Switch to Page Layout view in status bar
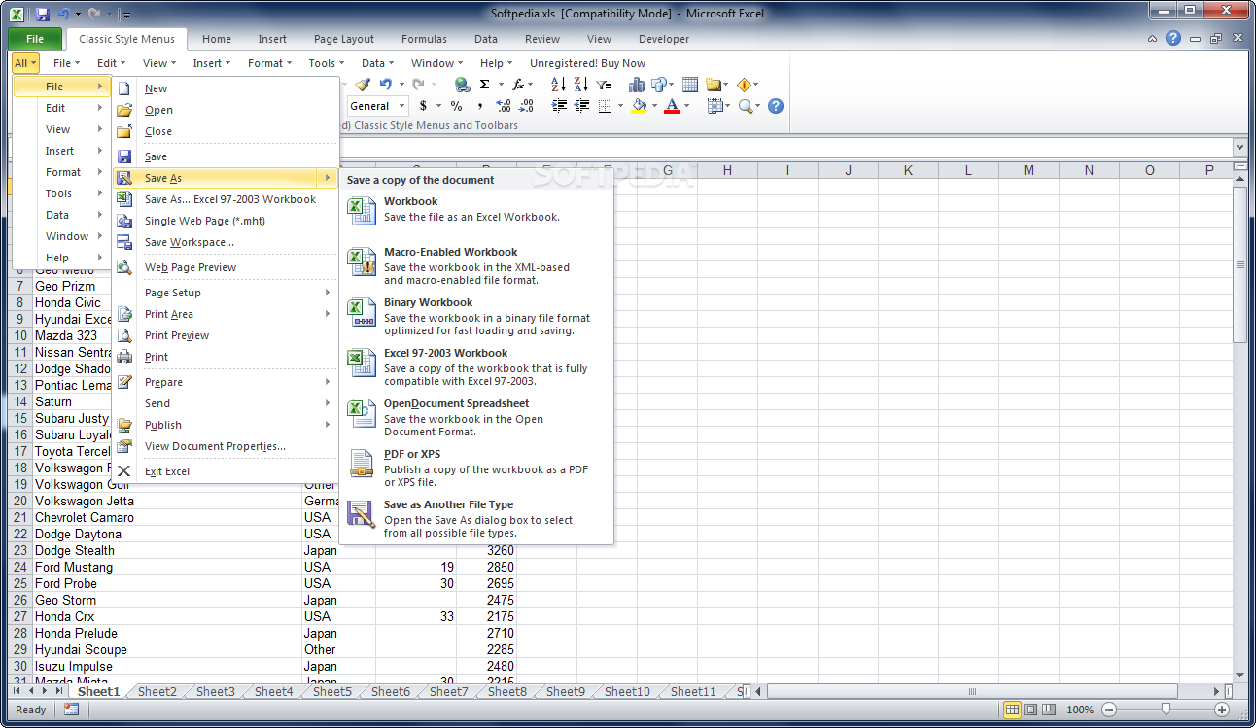 point(1030,710)
